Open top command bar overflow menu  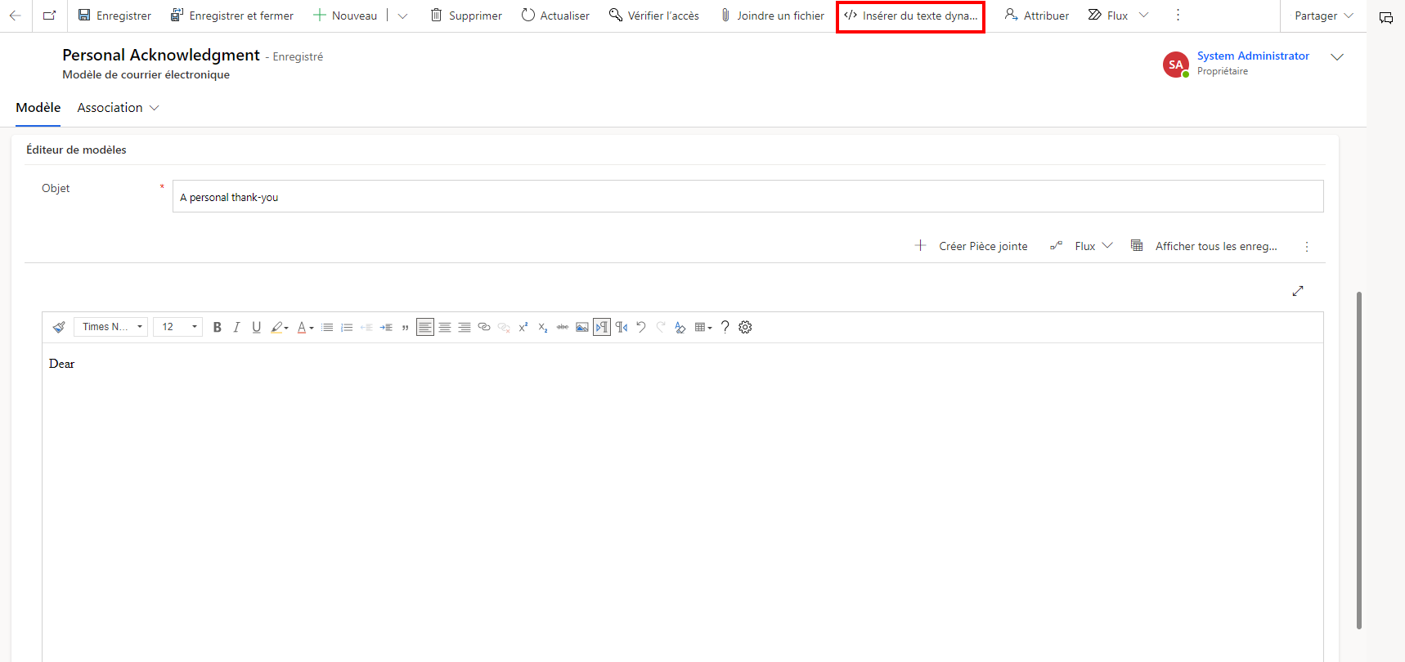1178,16
